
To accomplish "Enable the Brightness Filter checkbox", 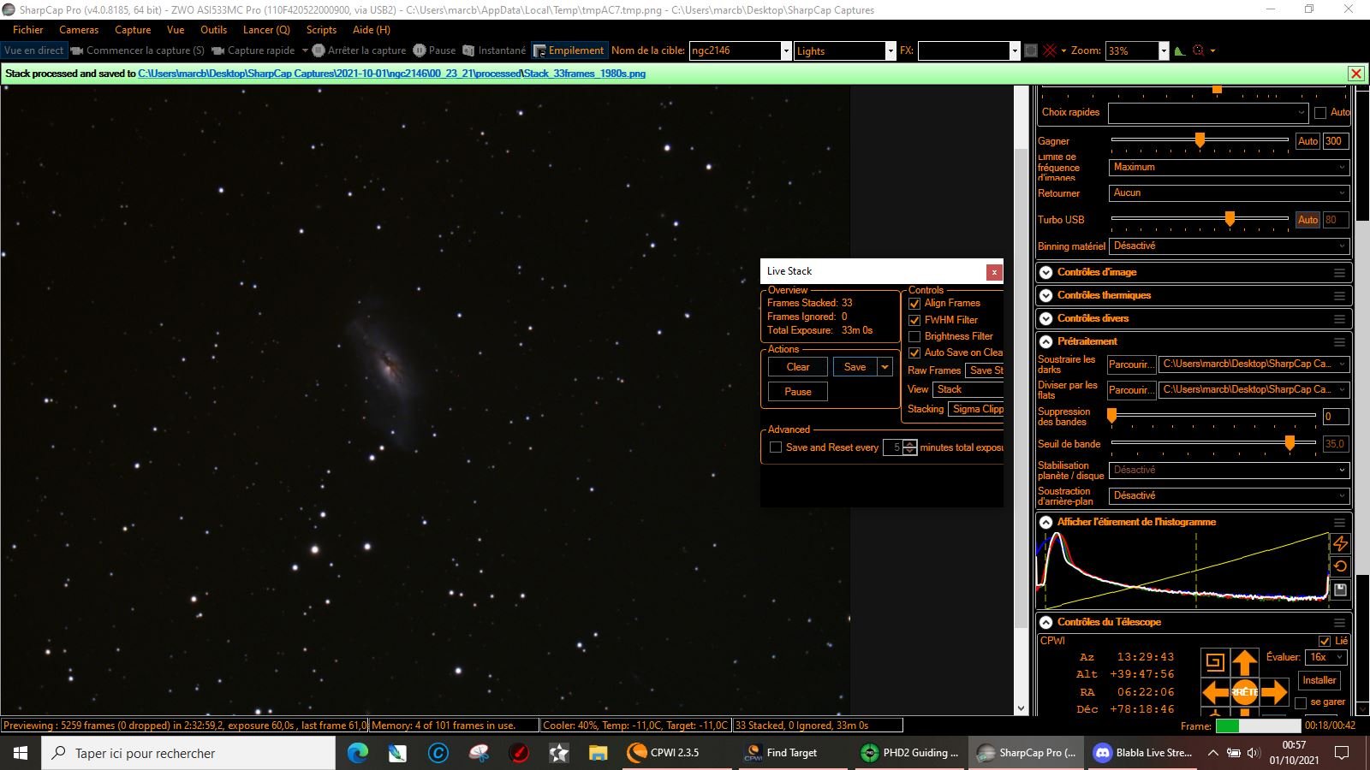I will tap(914, 336).
